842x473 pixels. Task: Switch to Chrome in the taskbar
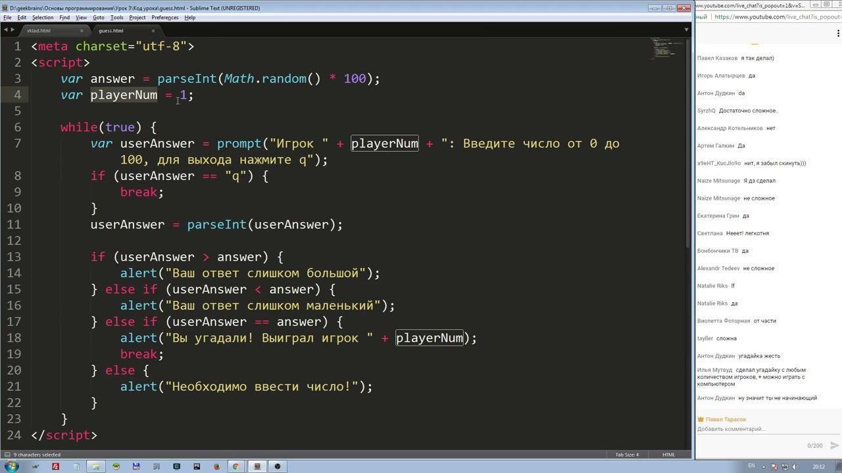[x=235, y=466]
